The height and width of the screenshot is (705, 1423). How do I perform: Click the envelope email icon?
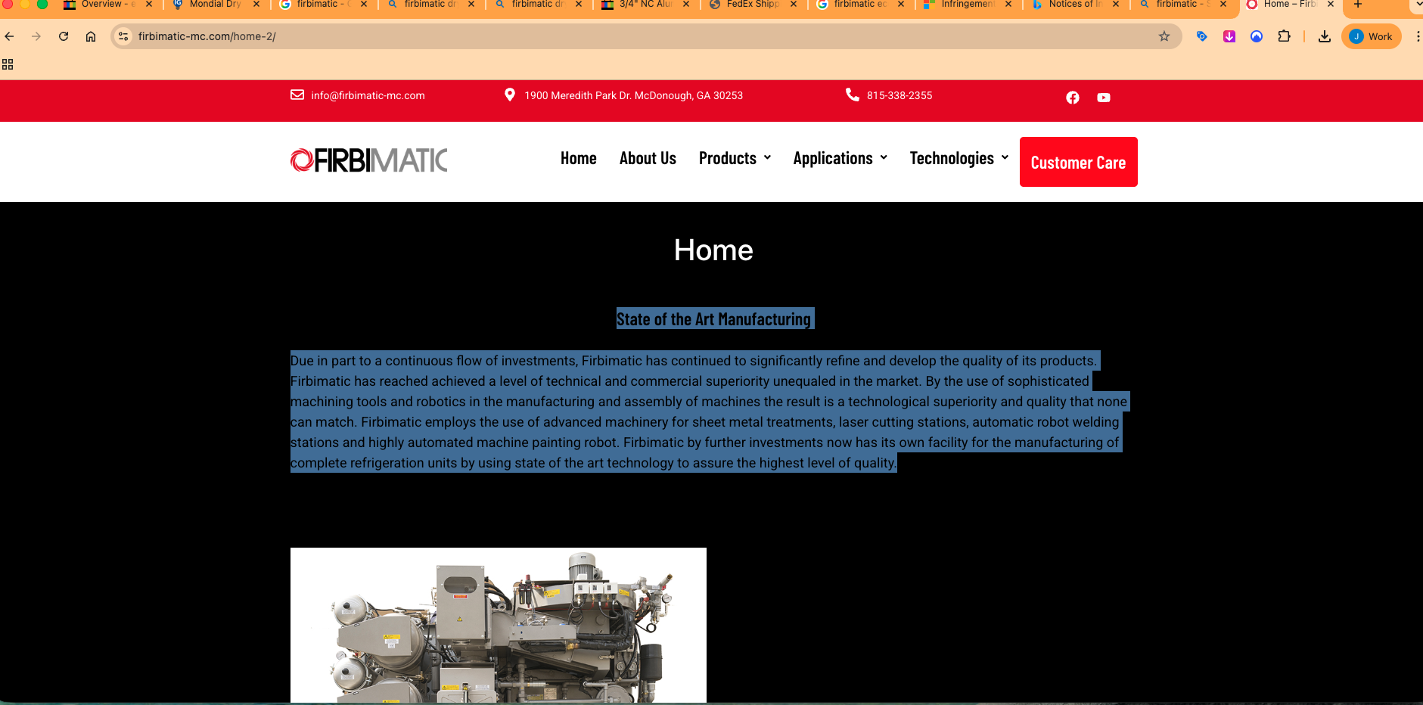pos(297,95)
